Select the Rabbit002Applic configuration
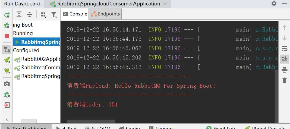Image resolution: width=290 pixels, height=129 pixels. pos(37,59)
